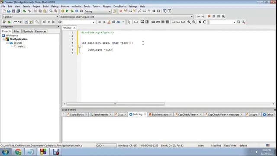Collapse the Sources folder in the project tree
This screenshot has height=156, width=277.
point(7,43)
